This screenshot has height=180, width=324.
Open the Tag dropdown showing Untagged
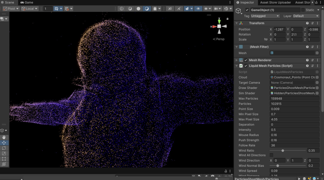point(265,16)
